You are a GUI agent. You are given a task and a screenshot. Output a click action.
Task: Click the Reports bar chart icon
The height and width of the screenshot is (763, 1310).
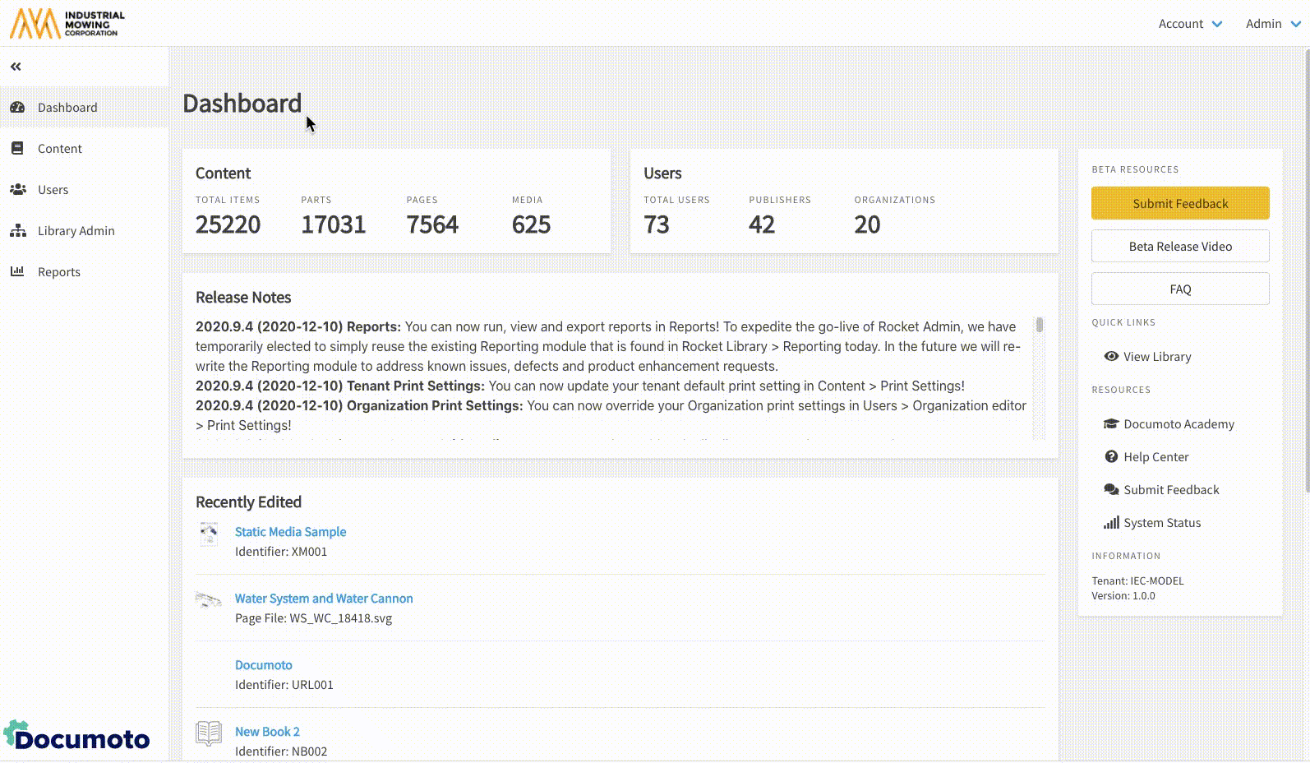pyautogui.click(x=17, y=271)
